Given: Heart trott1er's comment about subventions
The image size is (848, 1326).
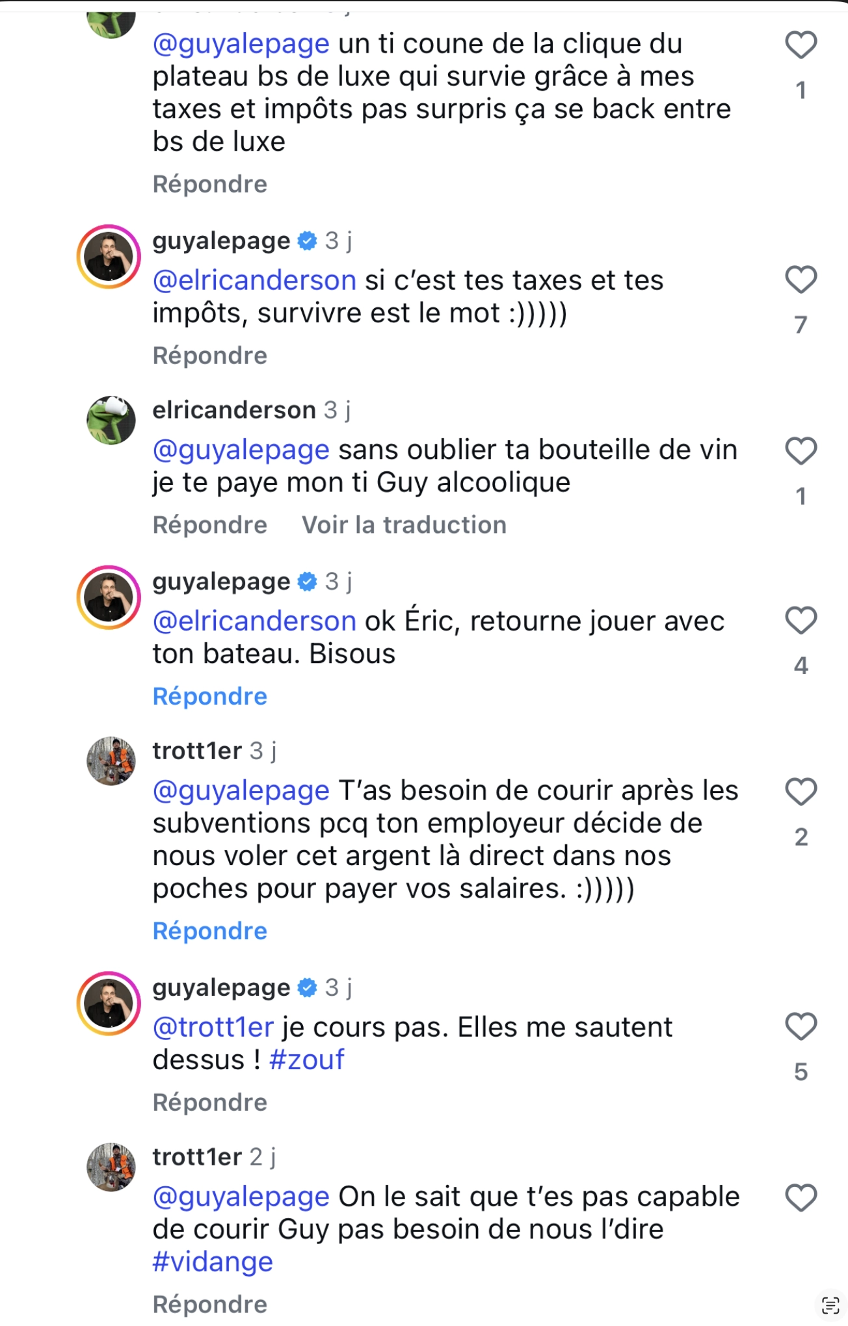Looking at the screenshot, I should 801,792.
